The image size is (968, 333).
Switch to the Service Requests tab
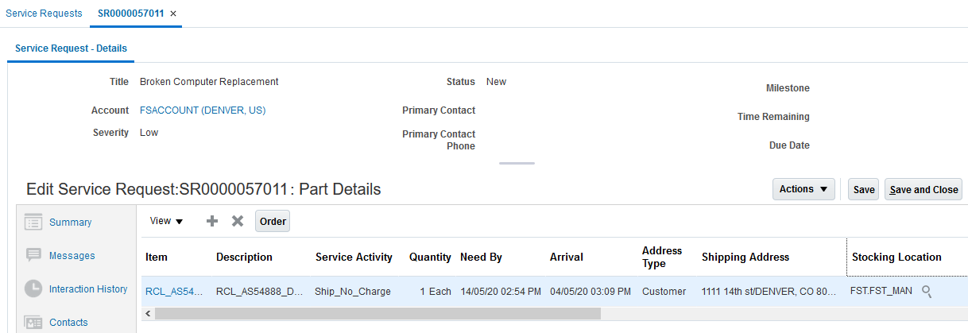(x=44, y=14)
